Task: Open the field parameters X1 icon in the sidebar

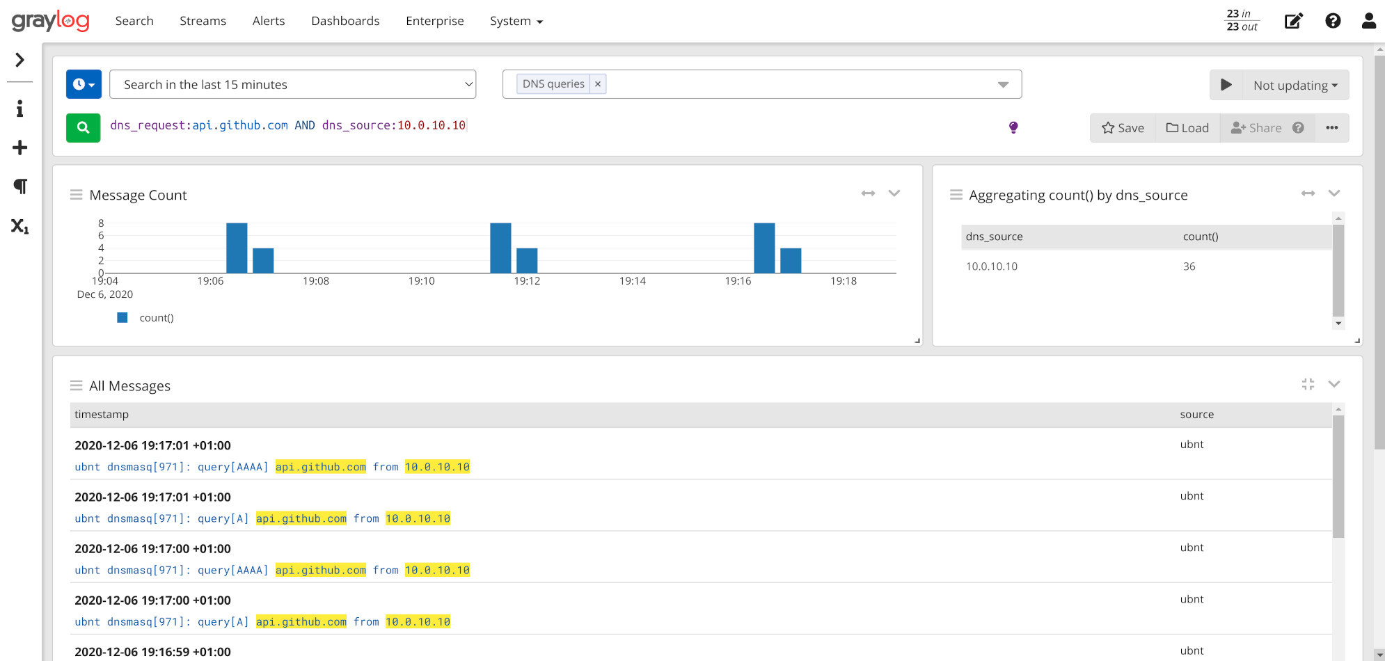Action: pos(19,226)
